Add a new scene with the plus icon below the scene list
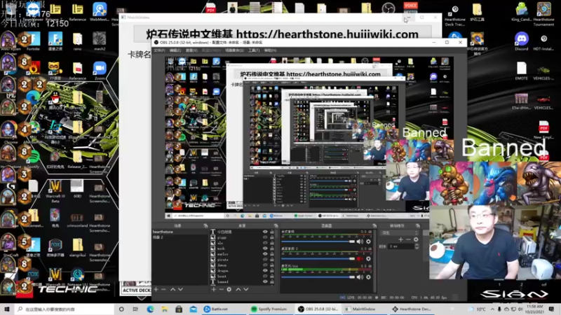561x315 pixels. [156, 289]
